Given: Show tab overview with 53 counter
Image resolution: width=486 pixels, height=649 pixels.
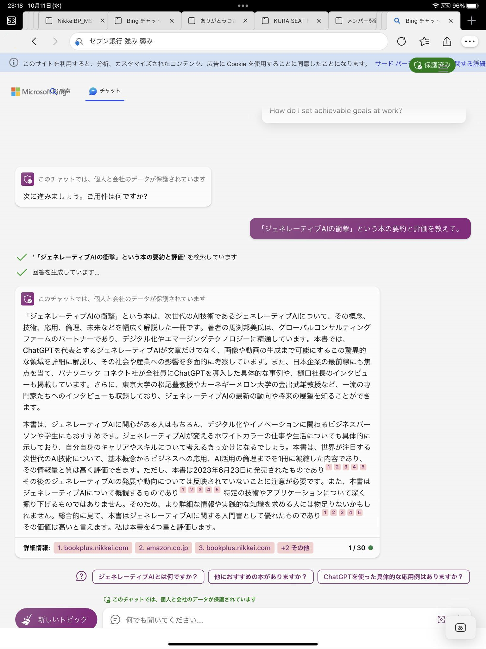Looking at the screenshot, I should pos(11,21).
